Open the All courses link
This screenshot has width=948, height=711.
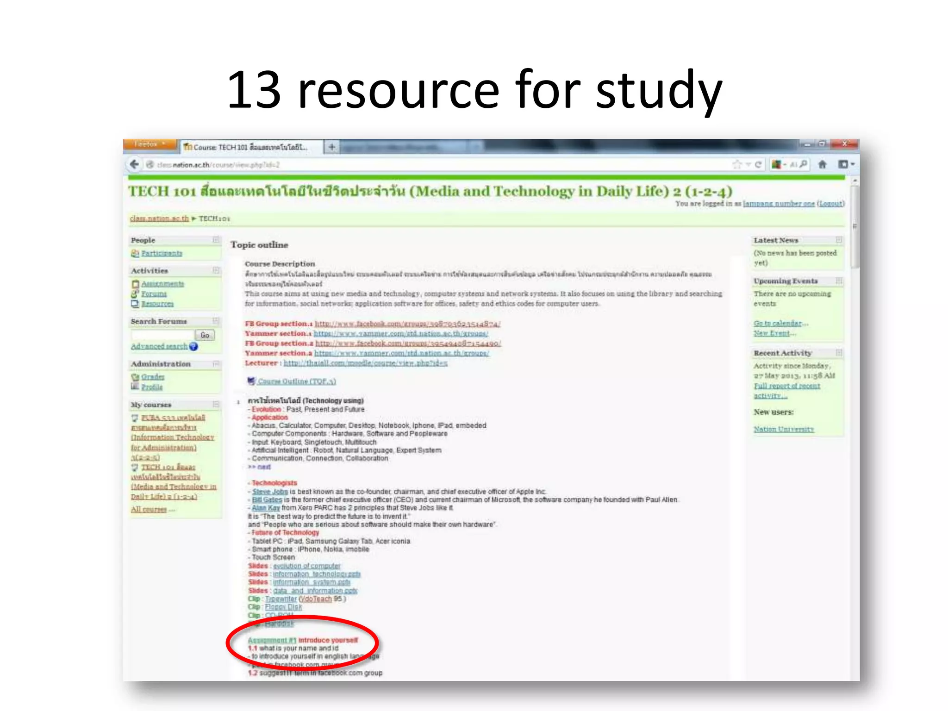click(x=149, y=509)
